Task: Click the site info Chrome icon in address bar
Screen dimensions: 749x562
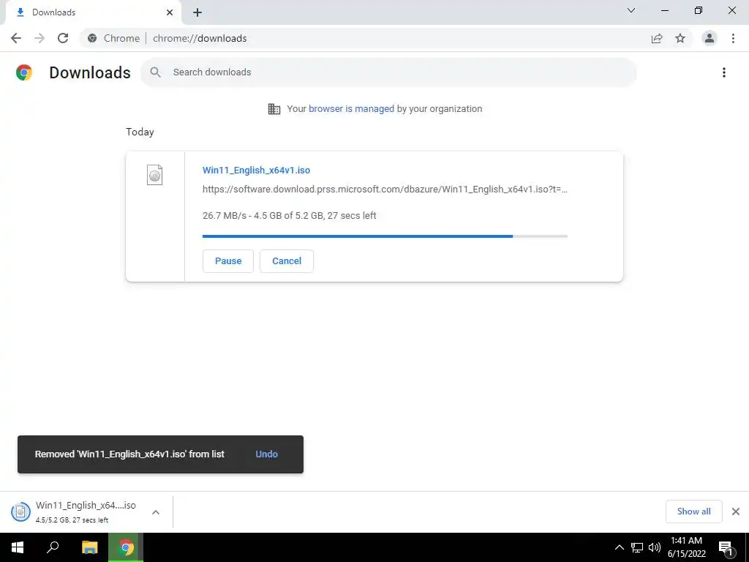Action: click(92, 38)
